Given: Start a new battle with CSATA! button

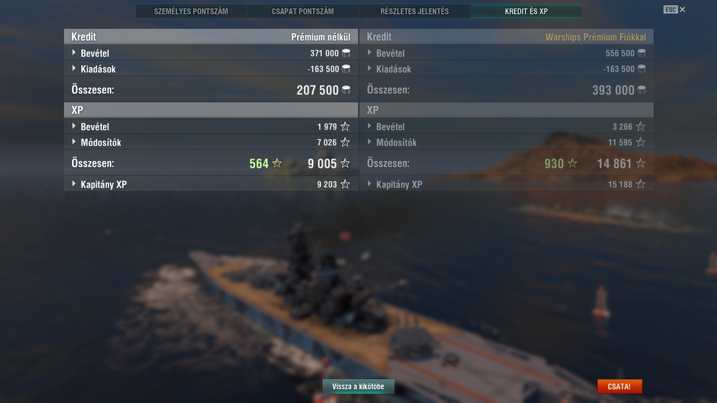Looking at the screenshot, I should pos(619,387).
